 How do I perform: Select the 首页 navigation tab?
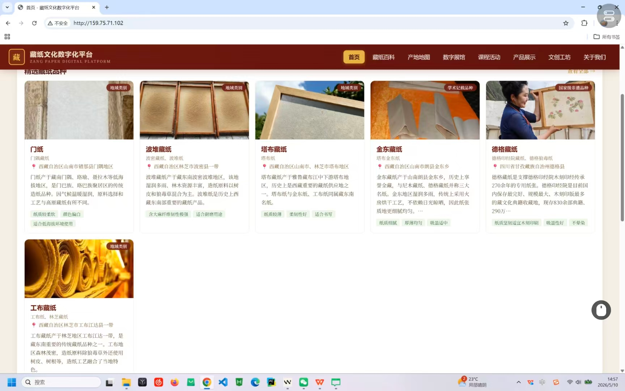(x=354, y=57)
